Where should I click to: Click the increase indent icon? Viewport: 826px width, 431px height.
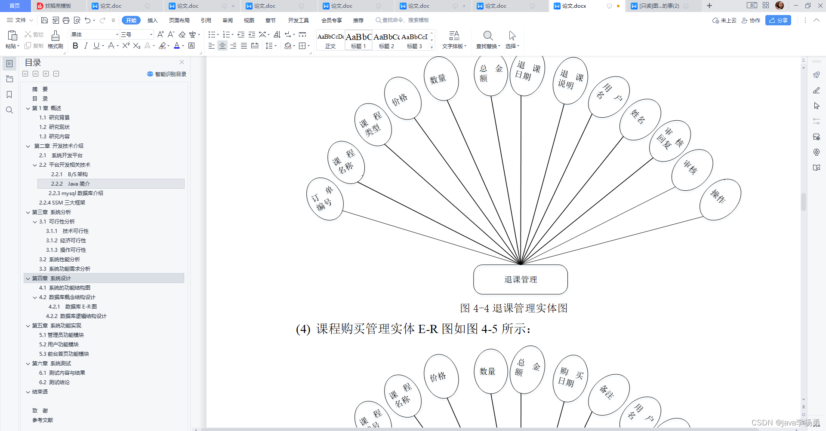point(252,34)
